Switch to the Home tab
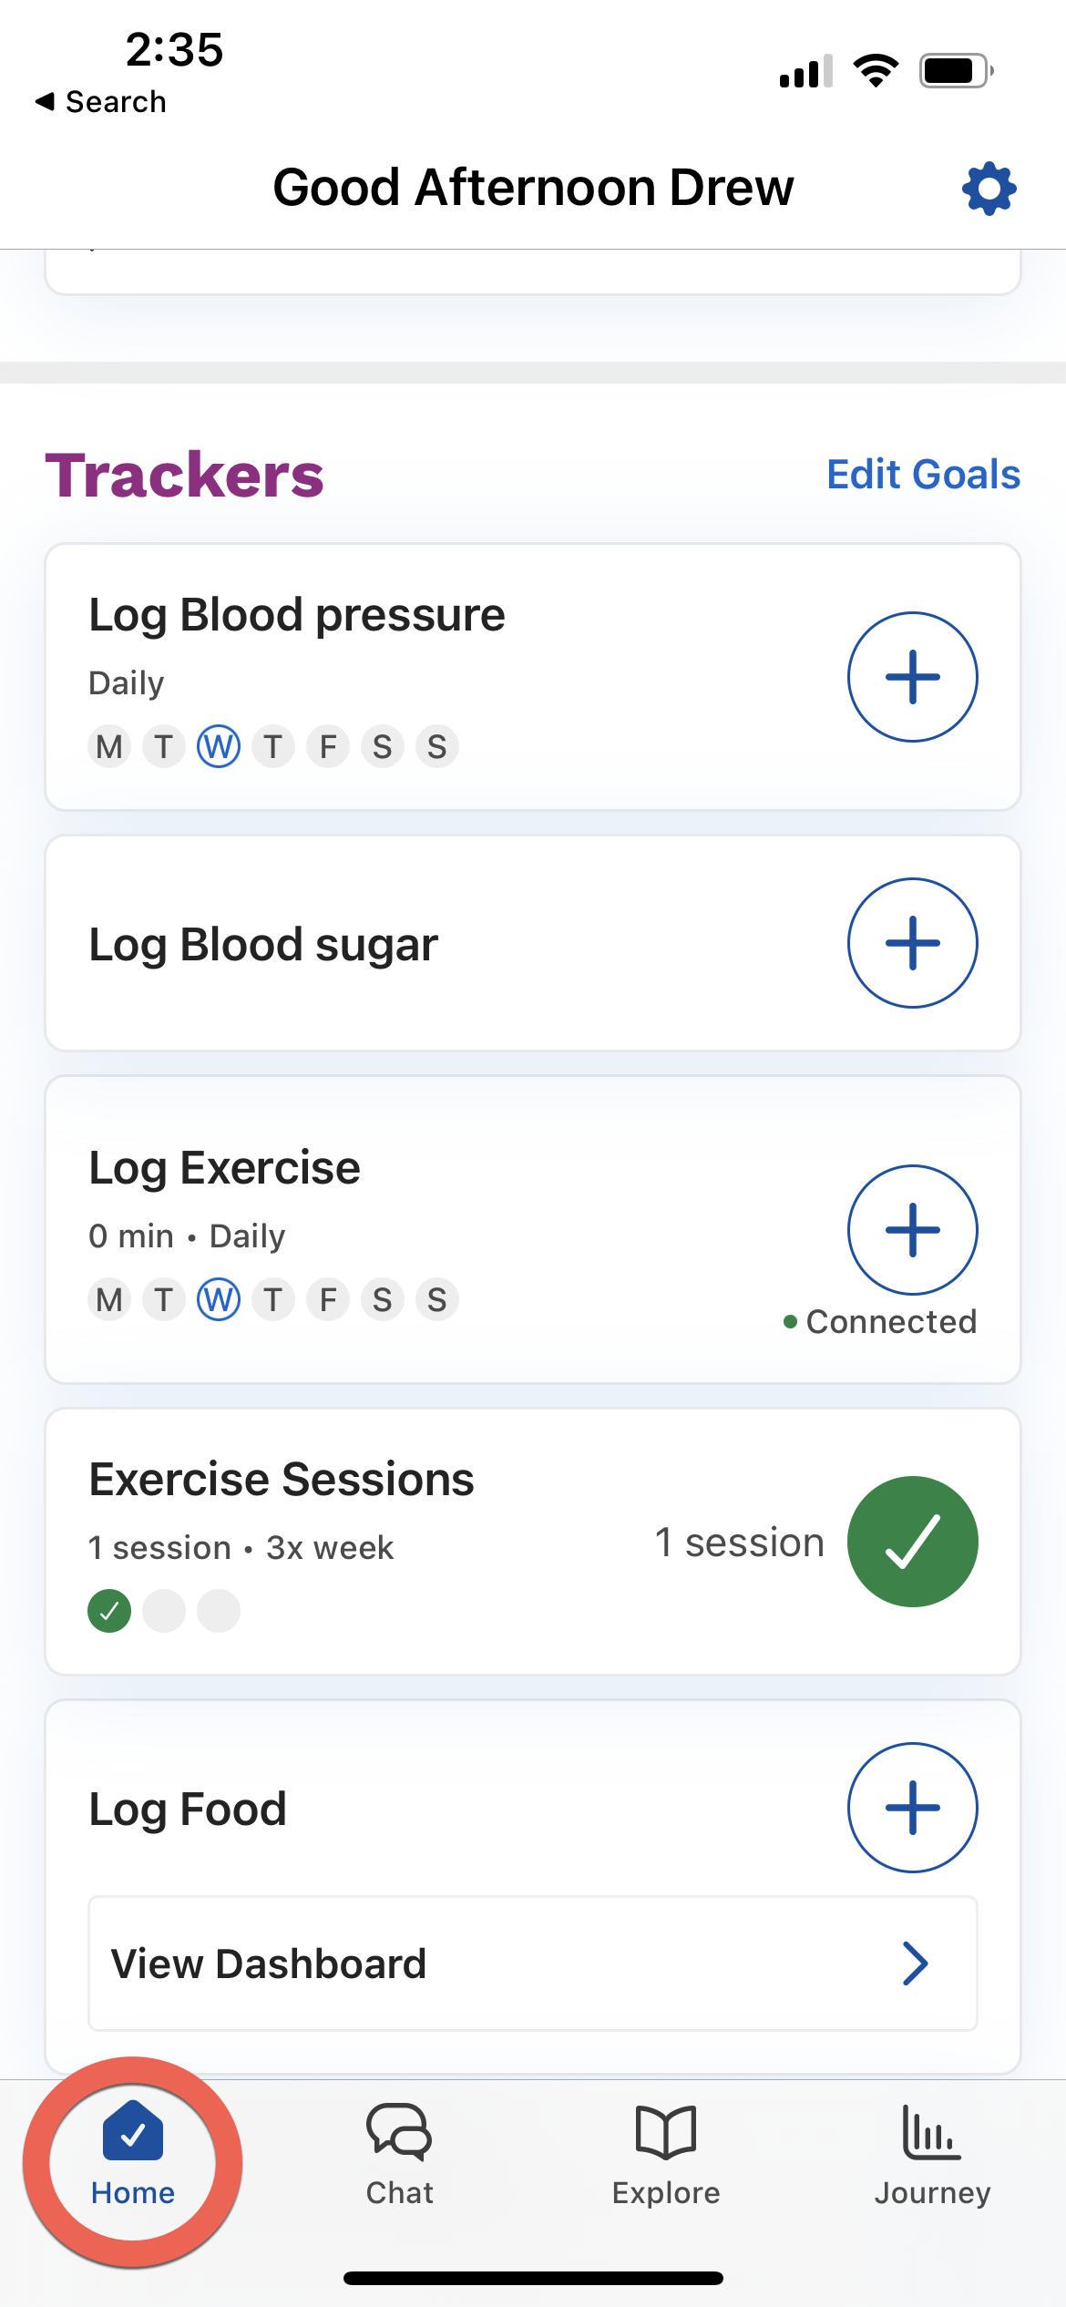The height and width of the screenshot is (2307, 1066). click(133, 2154)
